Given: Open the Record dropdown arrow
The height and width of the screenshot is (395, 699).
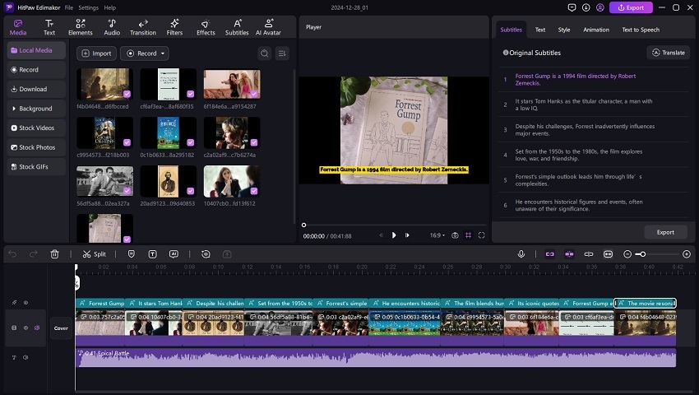Looking at the screenshot, I should pyautogui.click(x=163, y=53).
